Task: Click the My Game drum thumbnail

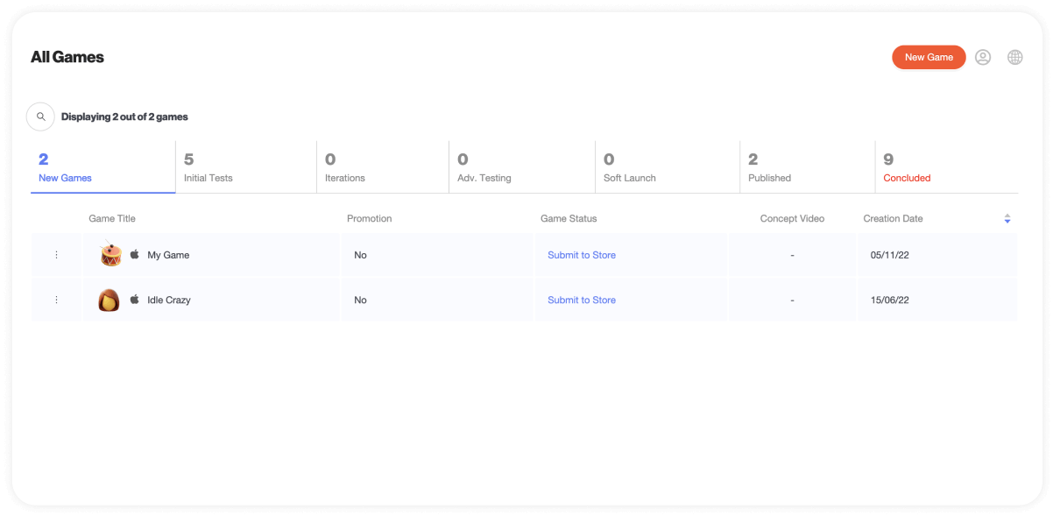Action: (x=110, y=254)
